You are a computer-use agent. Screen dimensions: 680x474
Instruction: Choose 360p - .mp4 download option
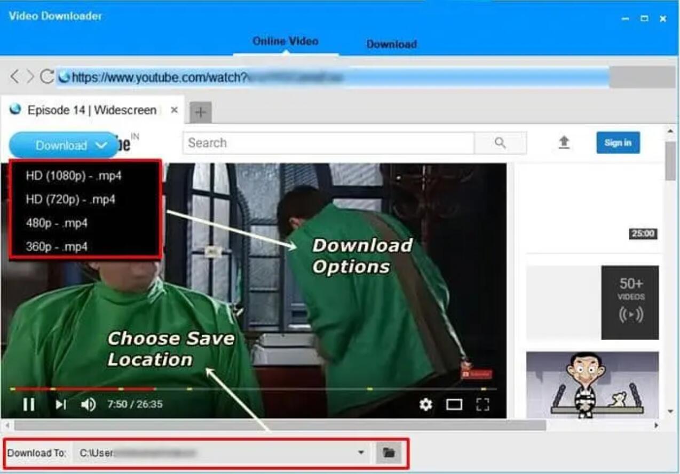[57, 247]
